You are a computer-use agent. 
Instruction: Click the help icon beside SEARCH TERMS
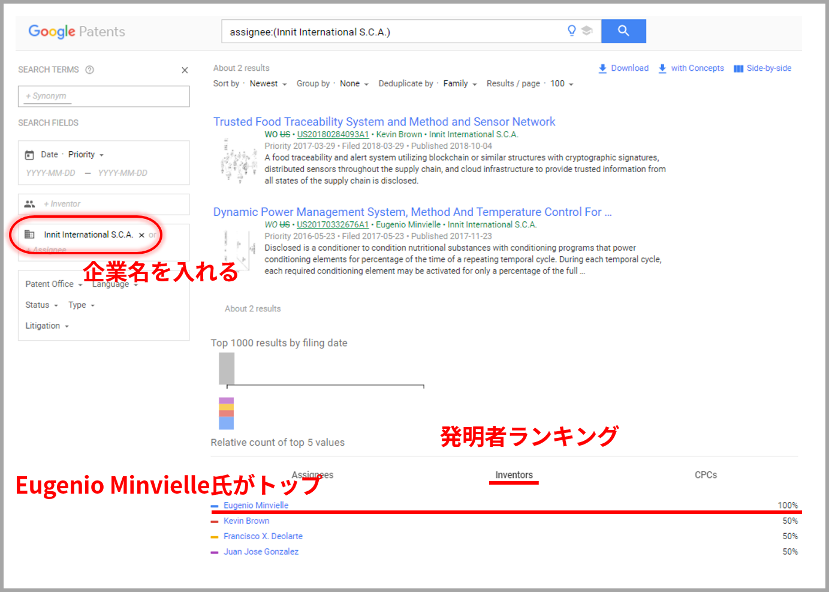[89, 70]
